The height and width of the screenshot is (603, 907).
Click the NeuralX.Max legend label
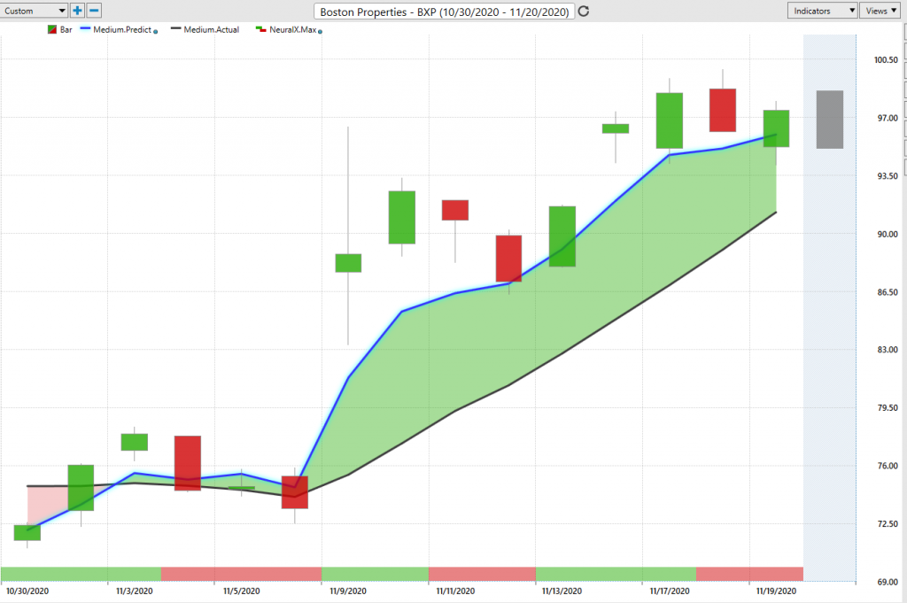[x=292, y=29]
